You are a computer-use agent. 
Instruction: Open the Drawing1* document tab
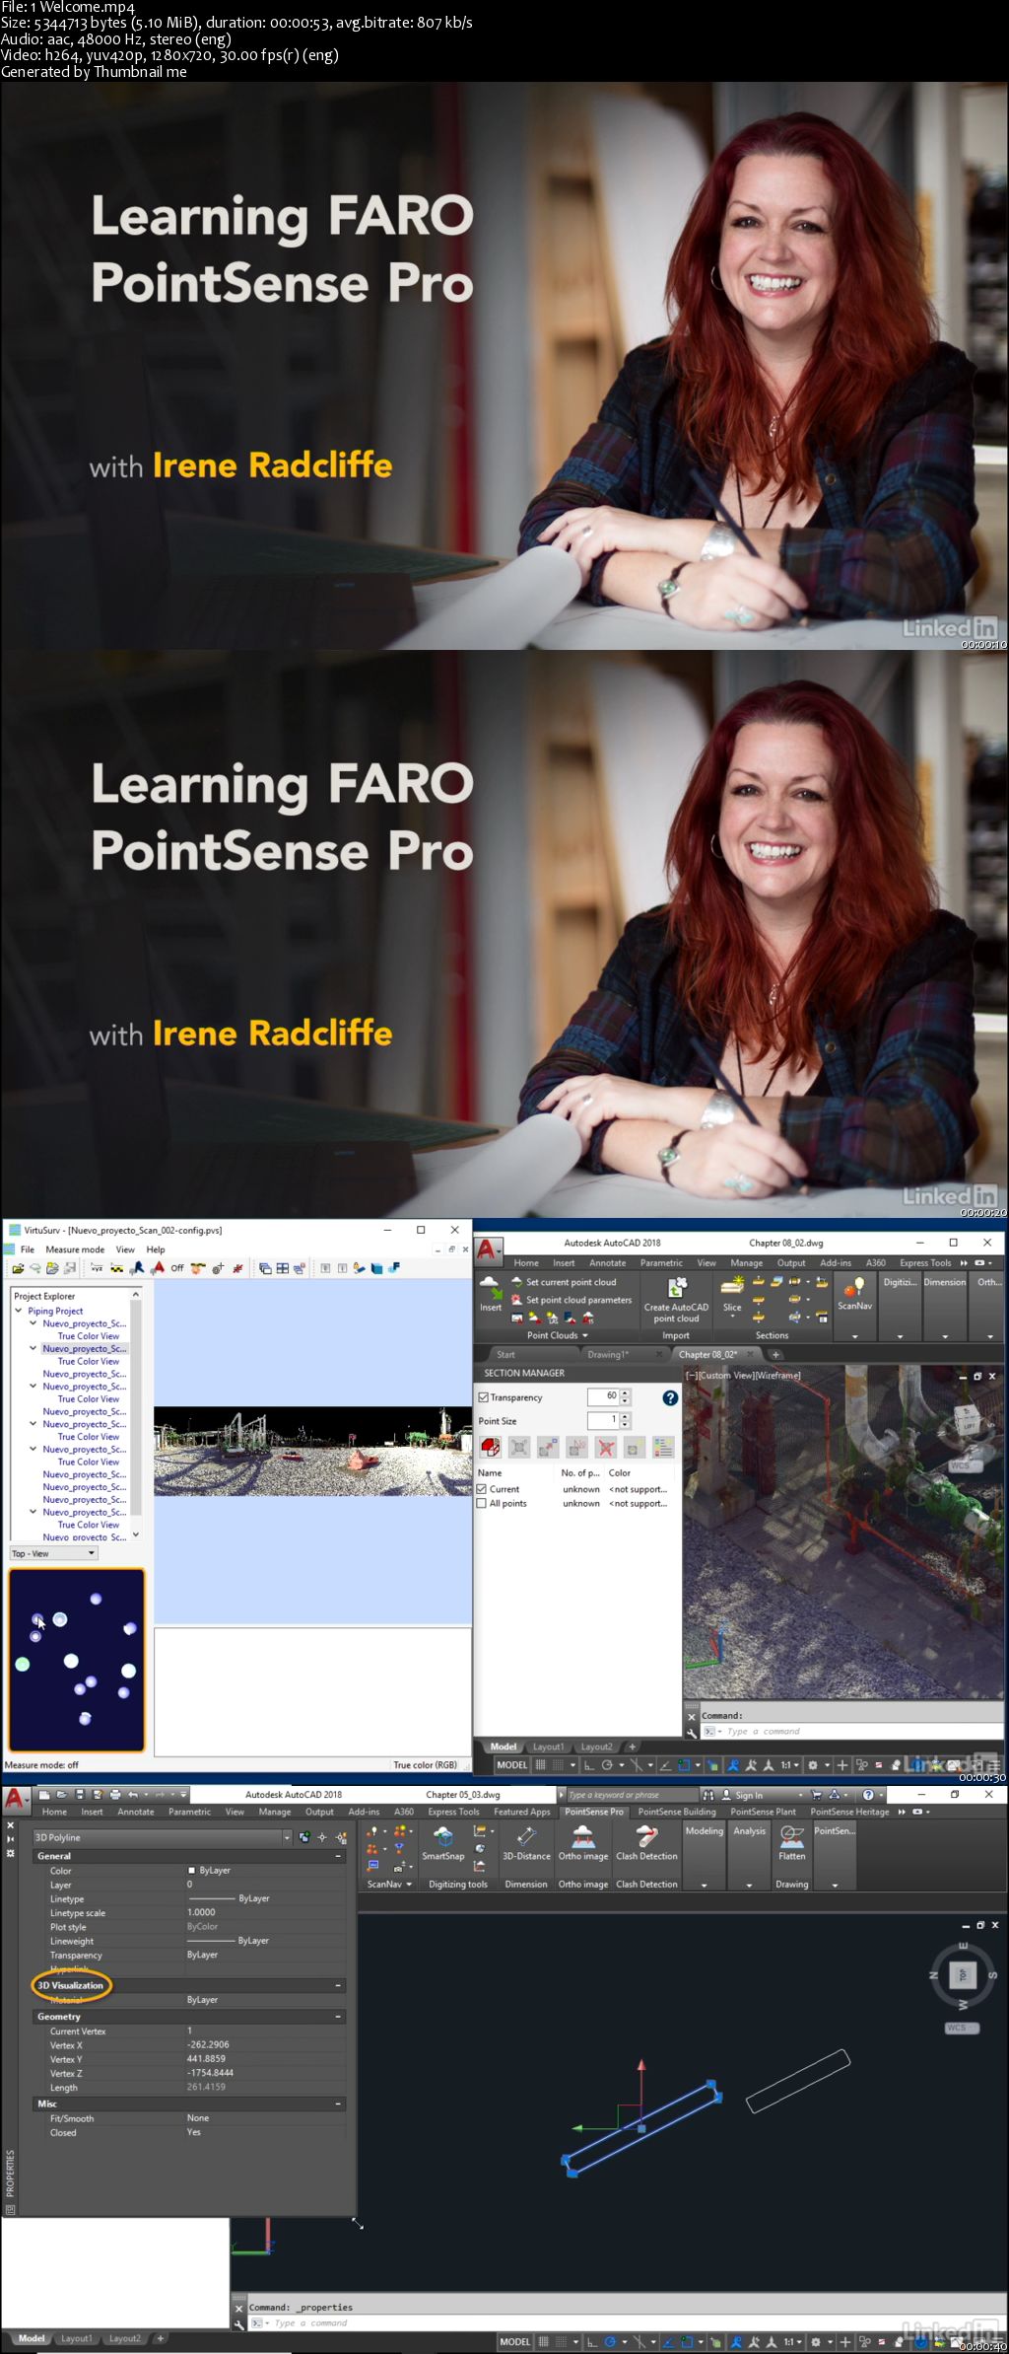608,1354
